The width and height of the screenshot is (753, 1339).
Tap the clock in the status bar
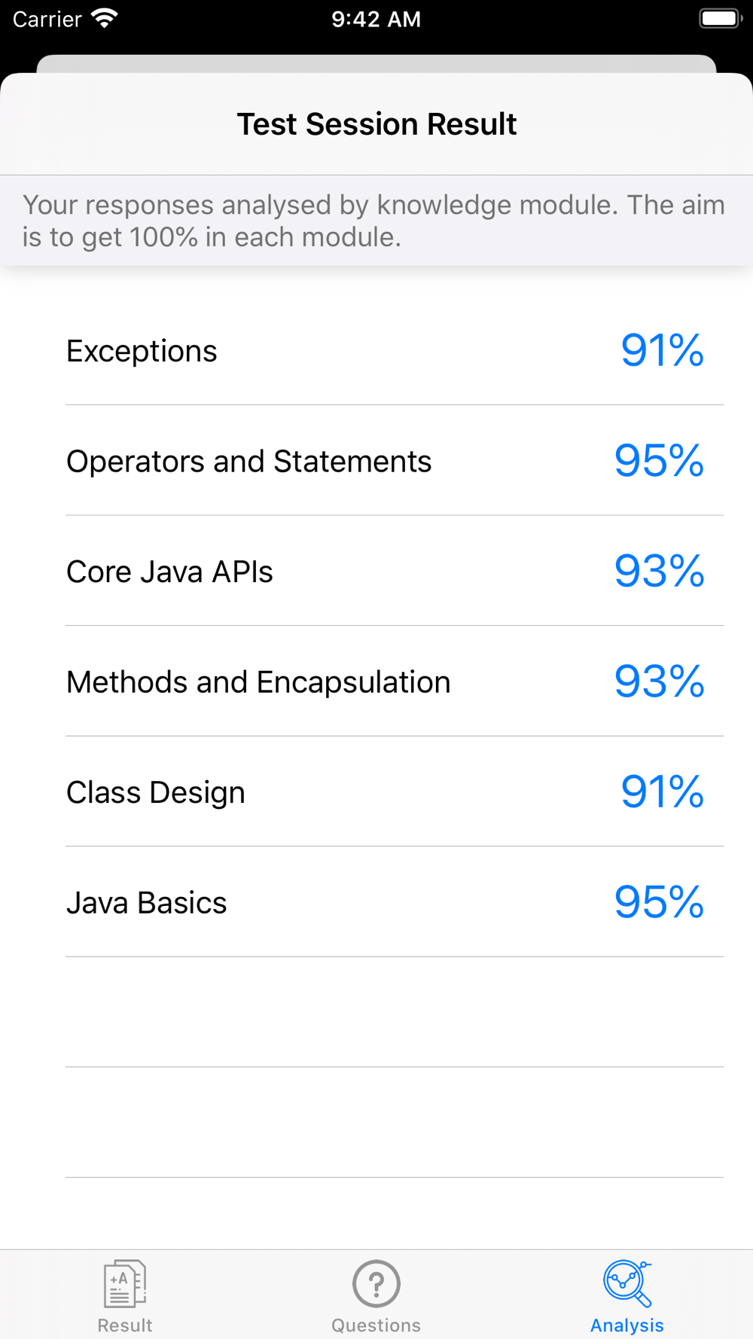[x=376, y=19]
